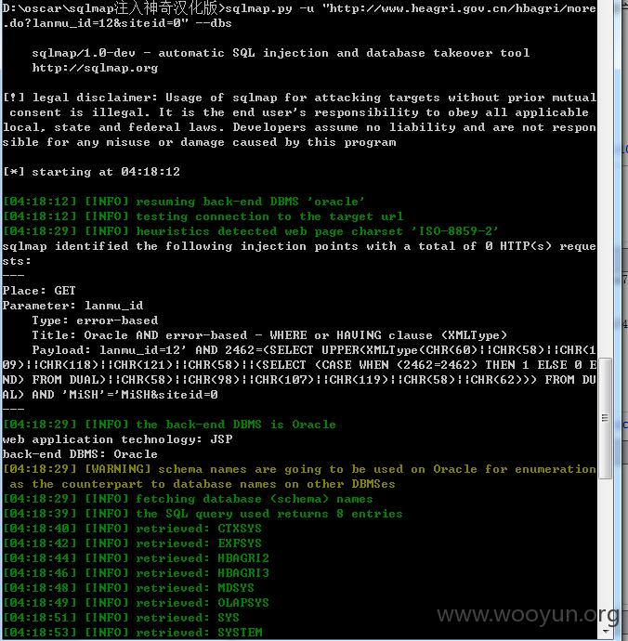The image size is (628, 641).
Task: Click 'retrieved: SYSTEM' log line
Action: (132, 633)
